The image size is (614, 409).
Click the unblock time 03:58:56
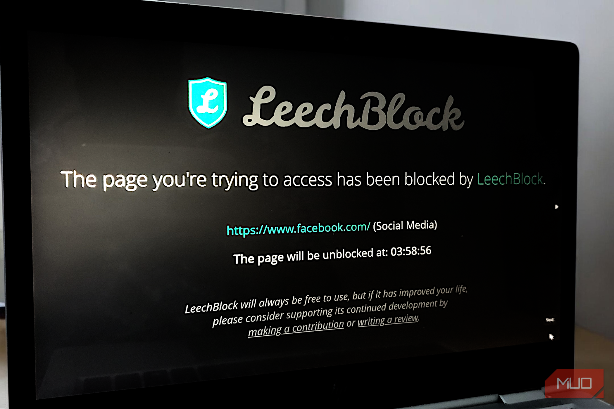click(411, 251)
